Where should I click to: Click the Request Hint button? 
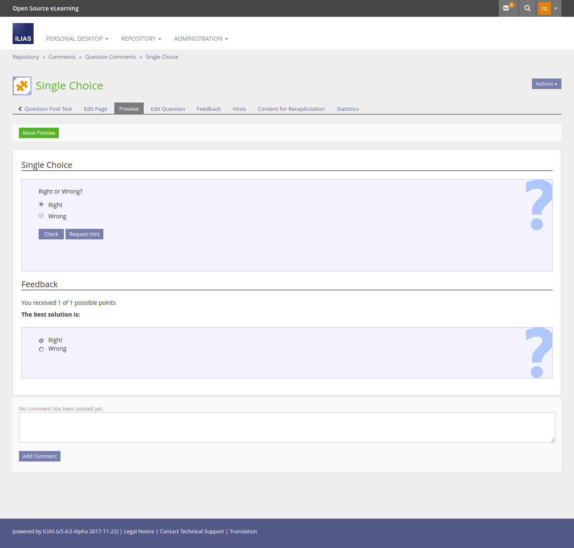tap(84, 234)
